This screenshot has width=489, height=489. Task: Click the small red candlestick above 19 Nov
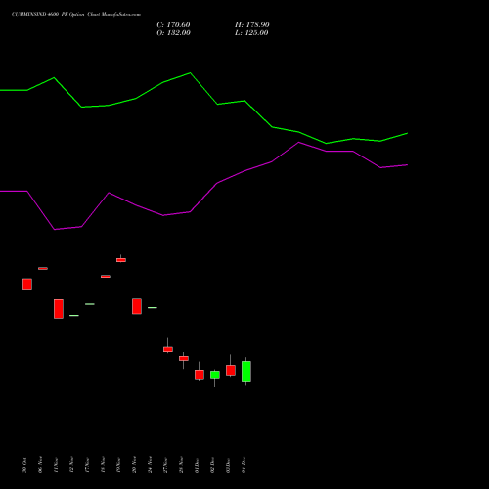click(121, 260)
